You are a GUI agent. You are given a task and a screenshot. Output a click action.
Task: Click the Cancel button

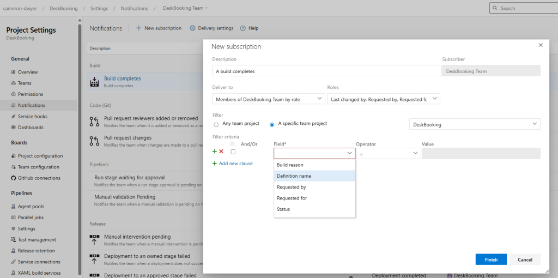[x=525, y=259]
